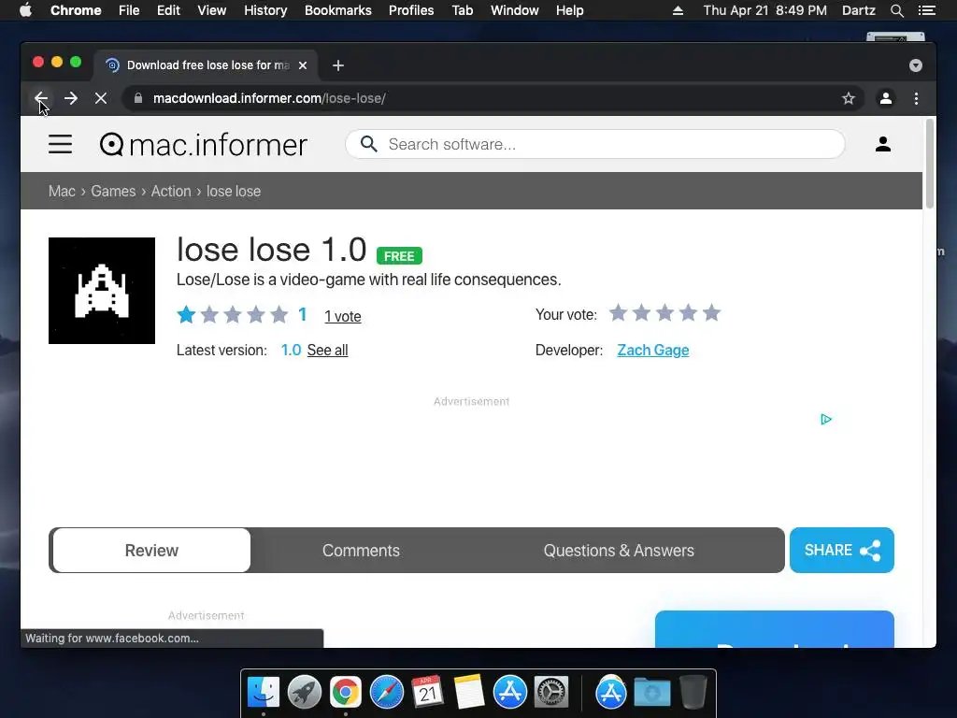Image resolution: width=957 pixels, height=718 pixels.
Task: Open Notification Center list icon
Action: tap(926, 10)
